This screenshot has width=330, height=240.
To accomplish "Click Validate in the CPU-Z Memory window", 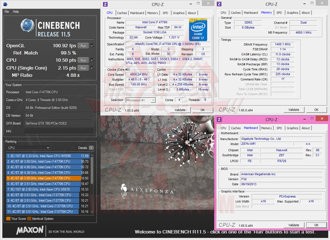I will coord(294,110).
